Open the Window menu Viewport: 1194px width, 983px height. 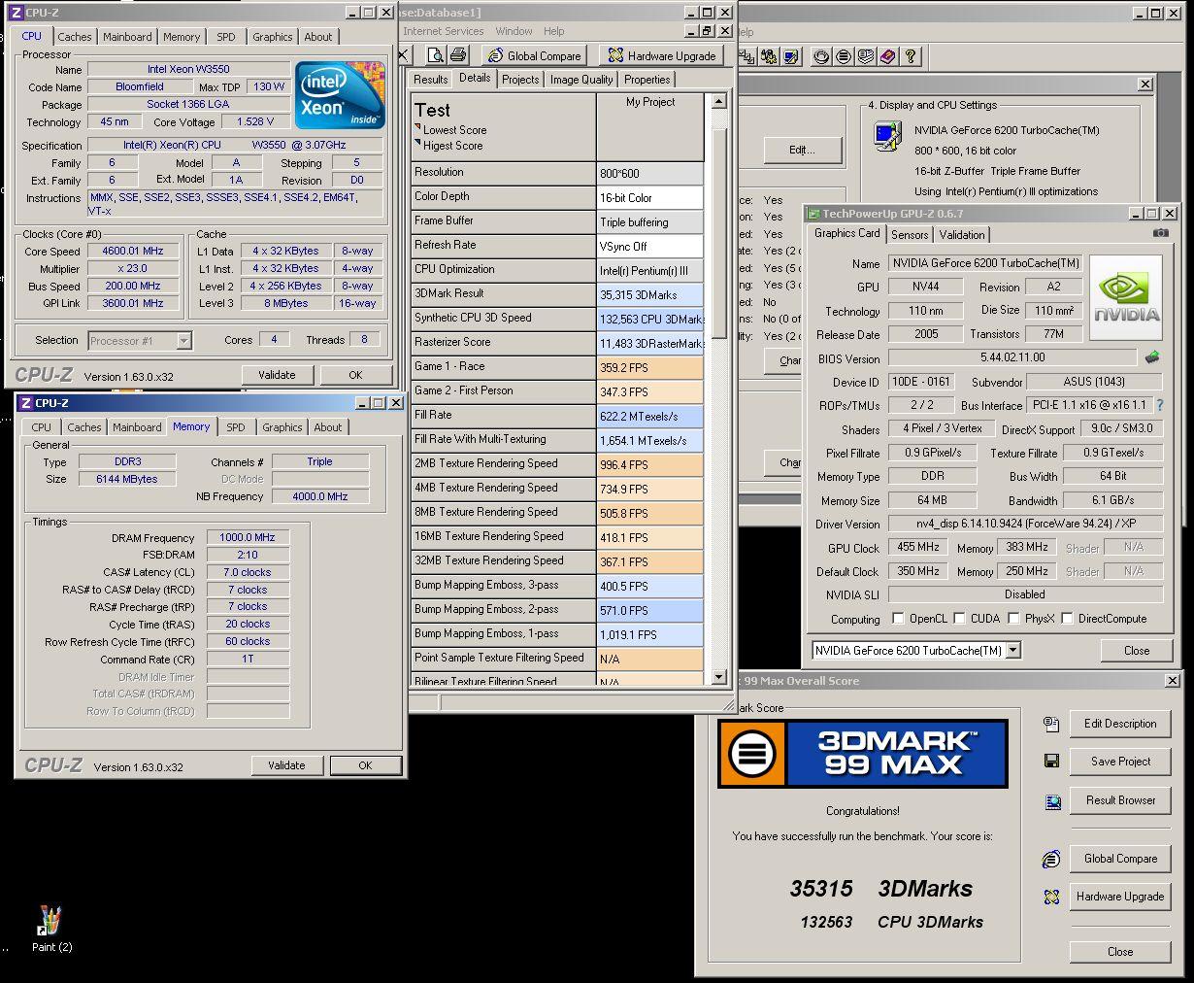point(514,31)
